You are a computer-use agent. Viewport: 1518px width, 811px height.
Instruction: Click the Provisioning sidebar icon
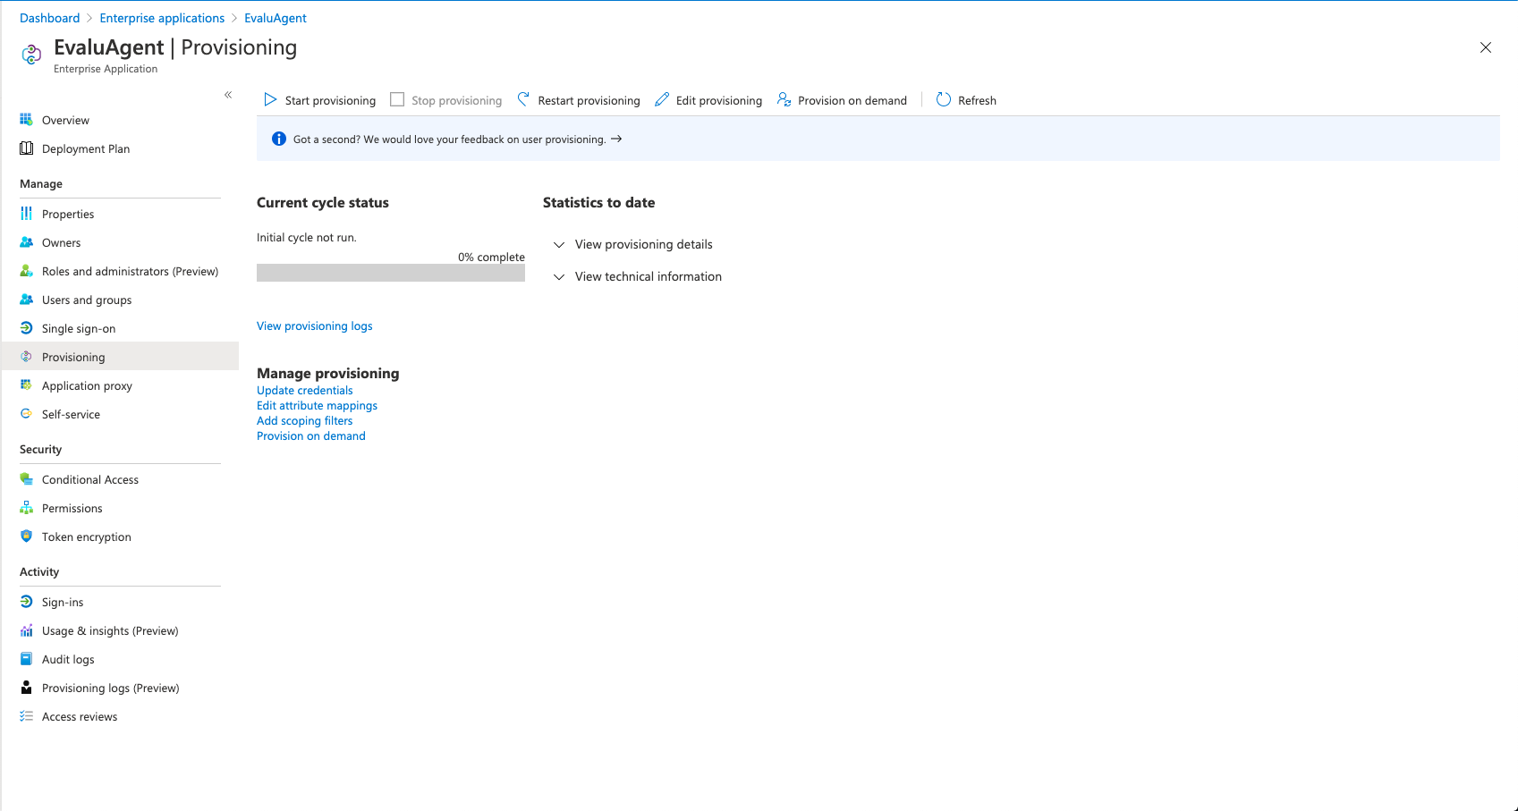[x=27, y=357]
